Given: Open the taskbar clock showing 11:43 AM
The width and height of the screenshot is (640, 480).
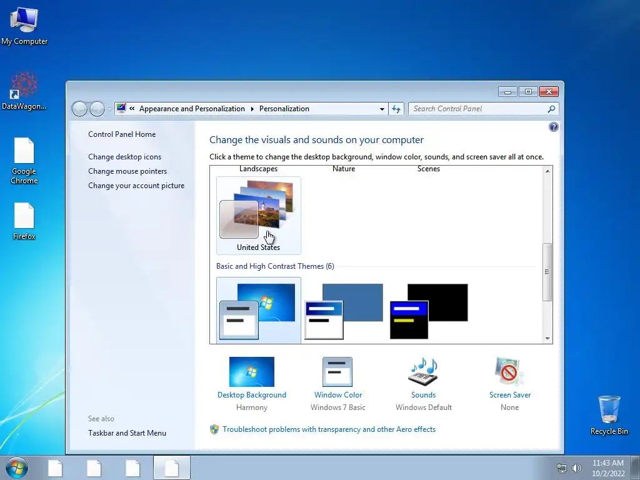Looking at the screenshot, I should [x=608, y=468].
